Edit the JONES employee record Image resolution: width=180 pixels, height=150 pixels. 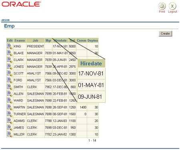tap(10, 67)
